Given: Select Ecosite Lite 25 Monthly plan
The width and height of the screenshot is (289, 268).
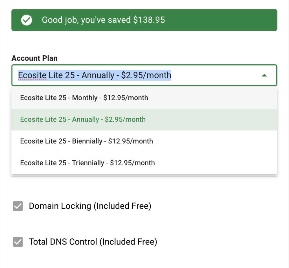Looking at the screenshot, I should [84, 97].
